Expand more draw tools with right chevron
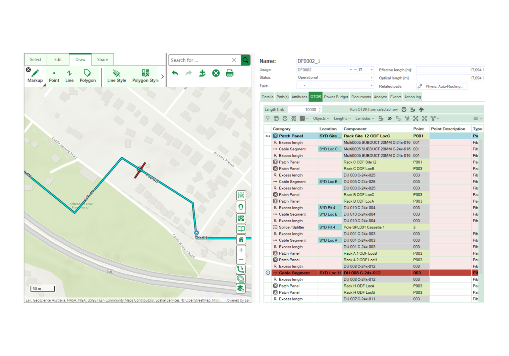This screenshot has height=356, width=509. pos(162,76)
